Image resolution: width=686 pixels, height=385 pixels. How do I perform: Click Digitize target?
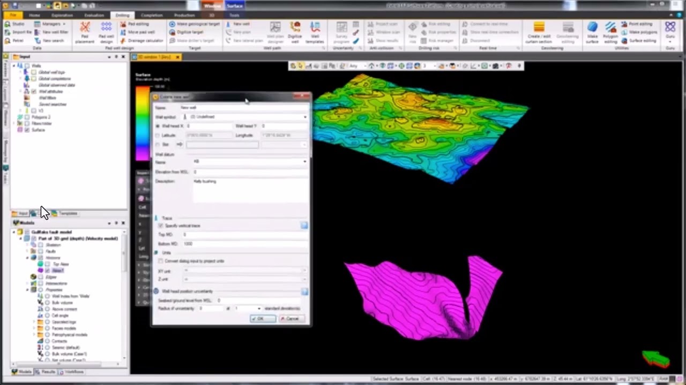tap(186, 32)
